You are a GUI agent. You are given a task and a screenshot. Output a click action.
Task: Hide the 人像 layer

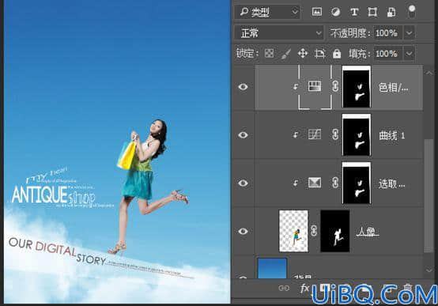243,232
